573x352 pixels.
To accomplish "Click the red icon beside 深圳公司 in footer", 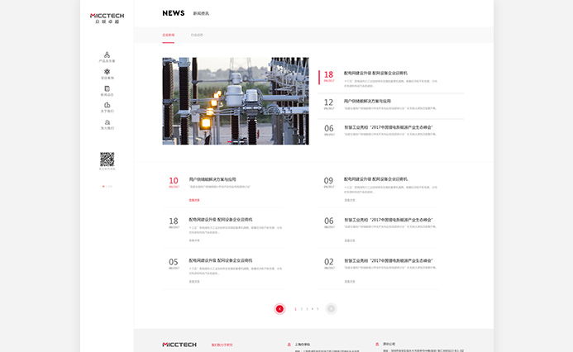I will (377, 344).
